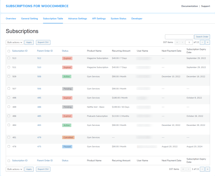215x176 pixels.
Task: Click the current page number input box
Action: click(189, 42)
